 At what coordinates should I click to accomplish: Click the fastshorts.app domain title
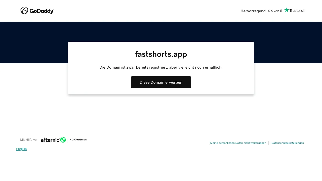tap(161, 54)
